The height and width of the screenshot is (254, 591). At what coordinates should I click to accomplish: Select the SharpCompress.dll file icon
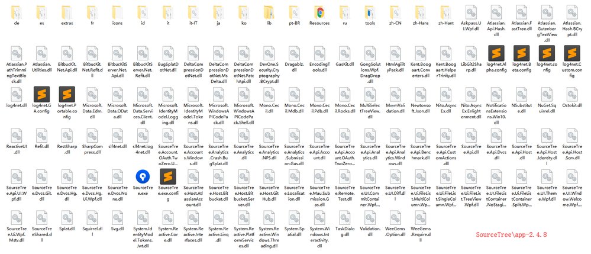[x=92, y=136]
